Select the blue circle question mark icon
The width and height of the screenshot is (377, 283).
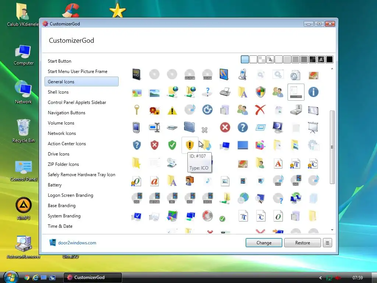(x=243, y=127)
